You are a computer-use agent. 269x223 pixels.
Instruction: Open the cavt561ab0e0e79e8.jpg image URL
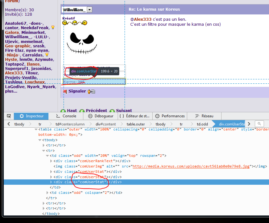pos(191,166)
